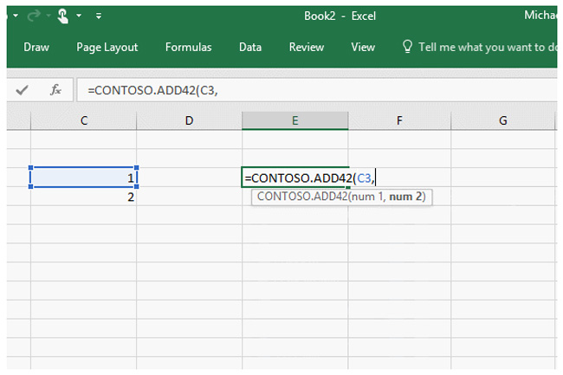Viewport: 563px width, 375px height.
Task: Open Insert Function via fx icon
Action: coord(55,90)
